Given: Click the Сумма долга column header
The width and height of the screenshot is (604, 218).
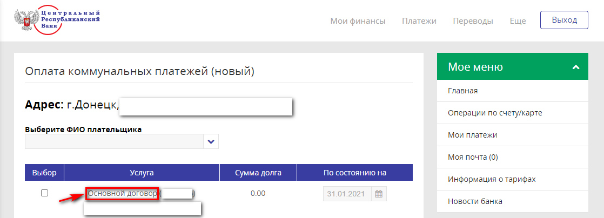Looking at the screenshot, I should pos(258,173).
